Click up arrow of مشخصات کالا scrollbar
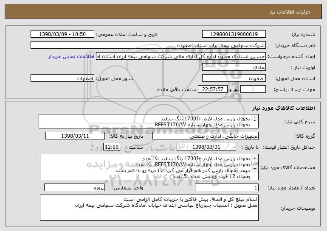Image resolution: width=327 pixels, height=231 pixels. point(255,158)
